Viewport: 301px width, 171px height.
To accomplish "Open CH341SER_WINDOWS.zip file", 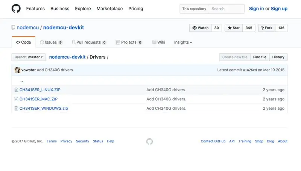I will coord(44,108).
